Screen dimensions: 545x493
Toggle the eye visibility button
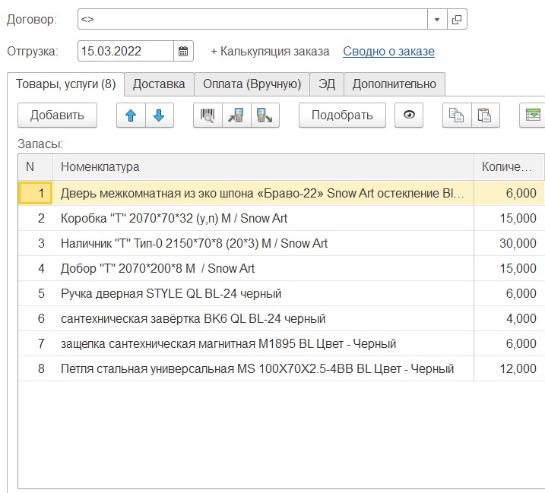tap(410, 115)
